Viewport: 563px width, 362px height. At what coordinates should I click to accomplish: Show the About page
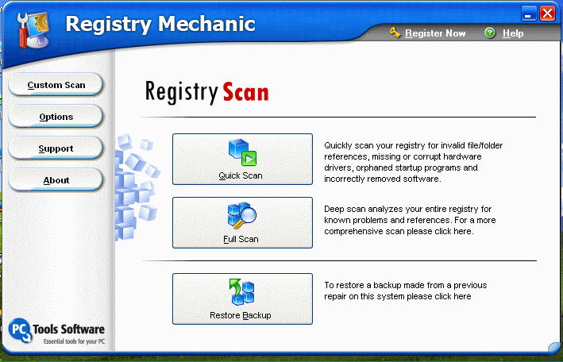coord(56,180)
